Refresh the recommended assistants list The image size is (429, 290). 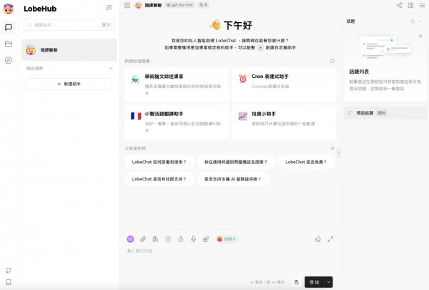pos(332,61)
